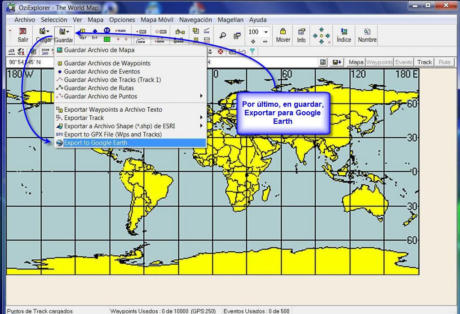Screen dimensions: 460x314
Task: Expand Exportar a Archivo Shape submenu
Action: coord(131,126)
